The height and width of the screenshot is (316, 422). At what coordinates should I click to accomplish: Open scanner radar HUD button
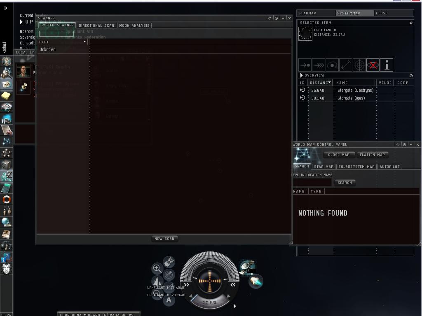click(169, 274)
